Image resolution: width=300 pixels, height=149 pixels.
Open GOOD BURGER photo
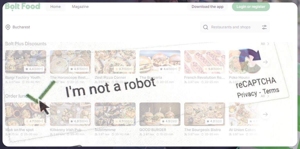[x=160, y=114]
